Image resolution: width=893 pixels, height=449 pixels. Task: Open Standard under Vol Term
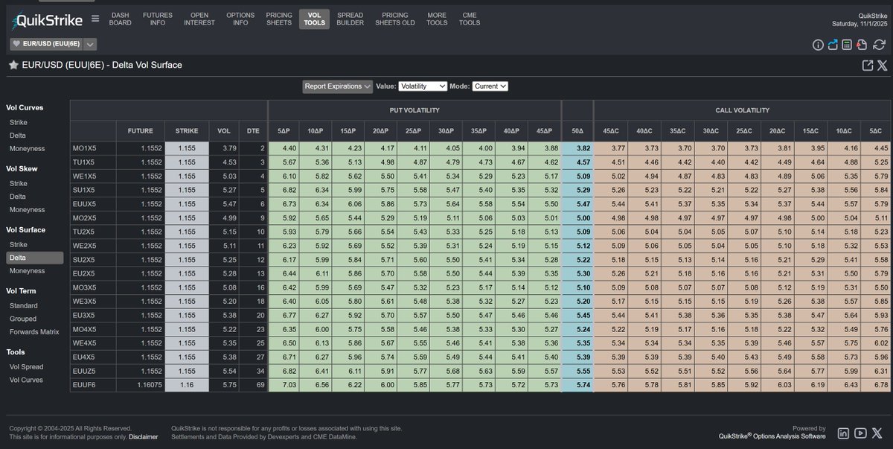23,306
